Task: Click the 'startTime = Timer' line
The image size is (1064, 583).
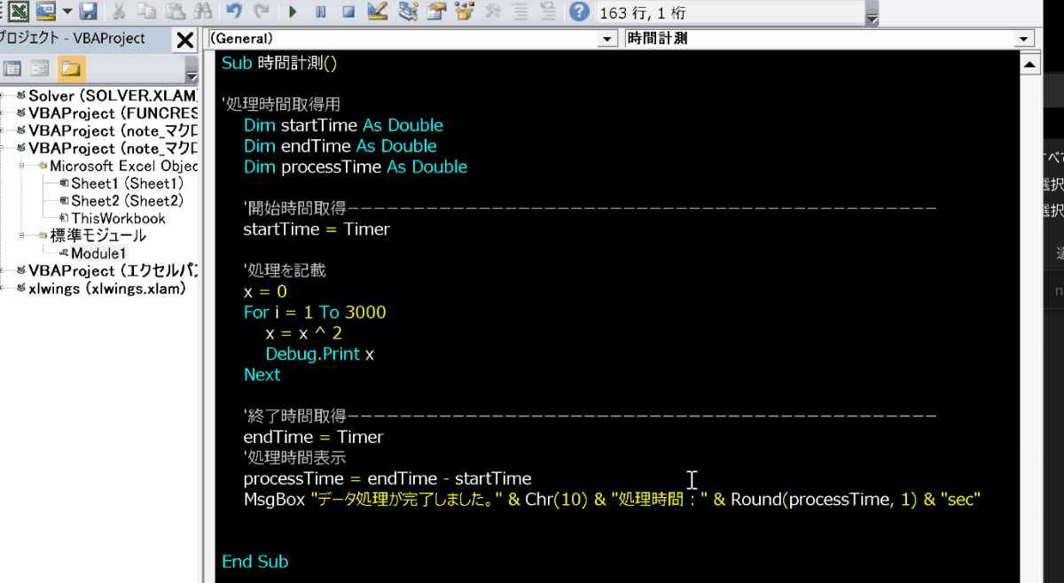Action: (317, 229)
